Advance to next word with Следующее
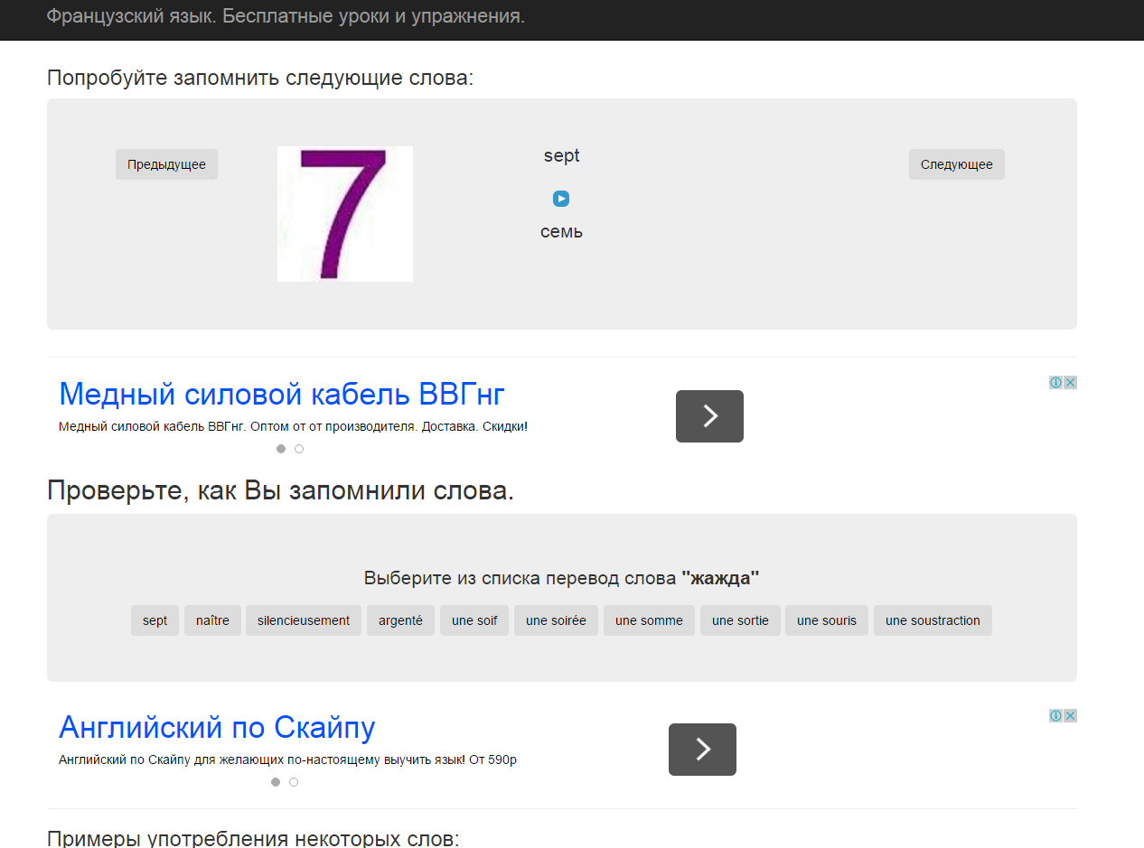This screenshot has height=848, width=1144. tap(956, 164)
